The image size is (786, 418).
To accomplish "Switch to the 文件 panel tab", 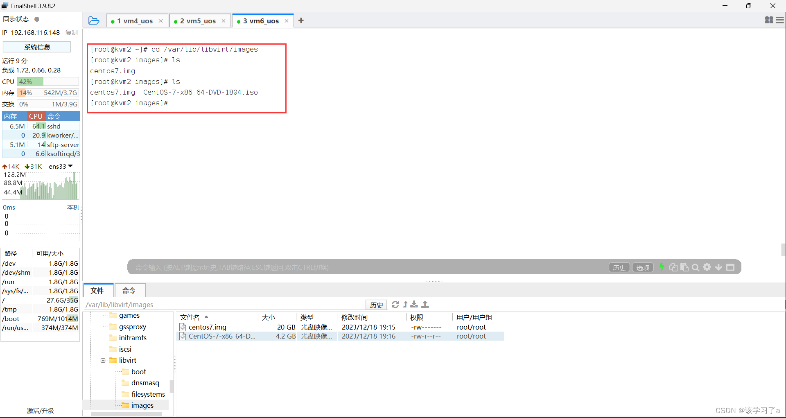I will pyautogui.click(x=97, y=290).
